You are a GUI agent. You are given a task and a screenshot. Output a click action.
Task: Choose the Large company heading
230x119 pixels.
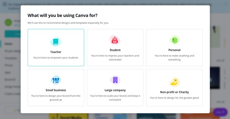(115, 90)
